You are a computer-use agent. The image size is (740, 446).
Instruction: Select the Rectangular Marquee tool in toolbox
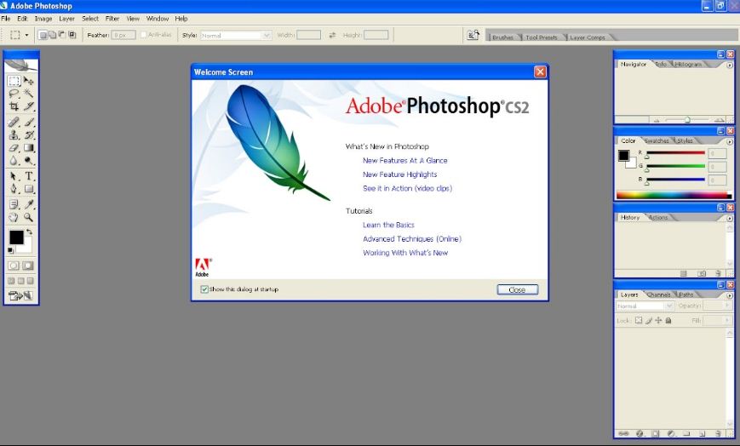[14, 81]
